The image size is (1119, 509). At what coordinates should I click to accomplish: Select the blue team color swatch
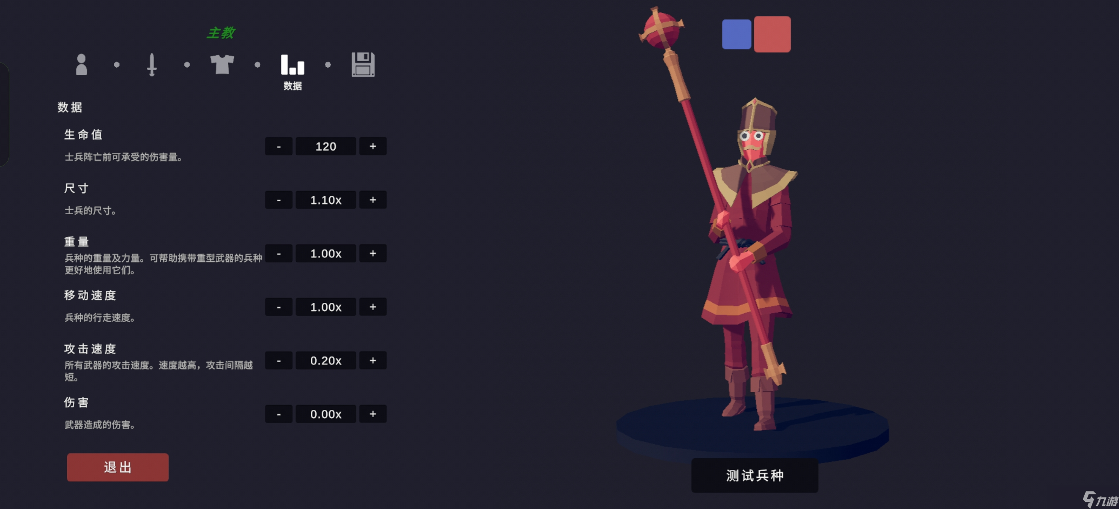[736, 34]
